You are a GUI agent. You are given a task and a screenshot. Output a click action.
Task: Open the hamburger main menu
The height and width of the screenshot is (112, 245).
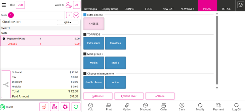tap(4, 5)
